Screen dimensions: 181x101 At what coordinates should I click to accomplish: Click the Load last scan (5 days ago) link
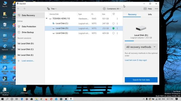136,60
